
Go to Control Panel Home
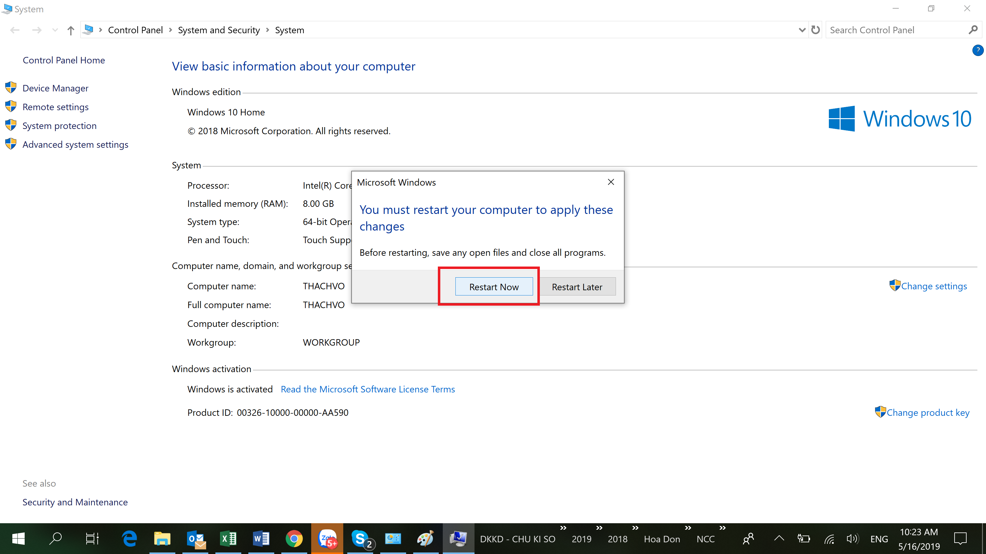63,60
